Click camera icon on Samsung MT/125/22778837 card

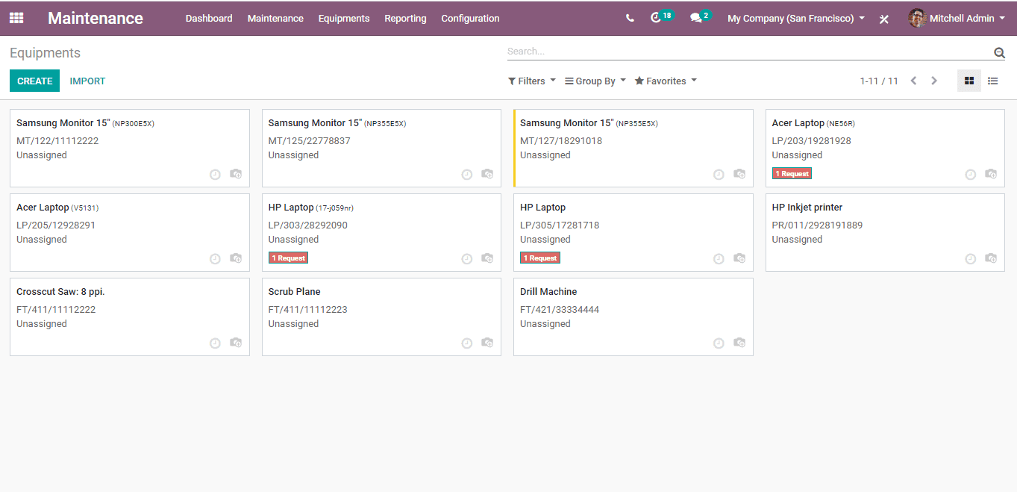[x=487, y=174]
